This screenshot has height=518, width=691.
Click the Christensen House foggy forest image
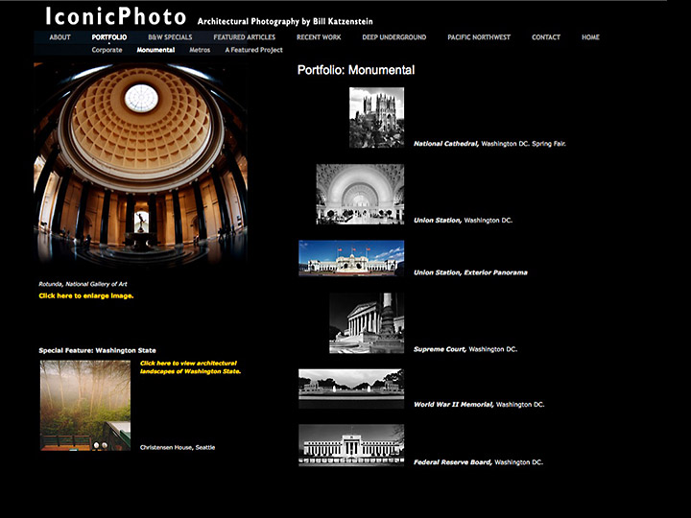(84, 405)
